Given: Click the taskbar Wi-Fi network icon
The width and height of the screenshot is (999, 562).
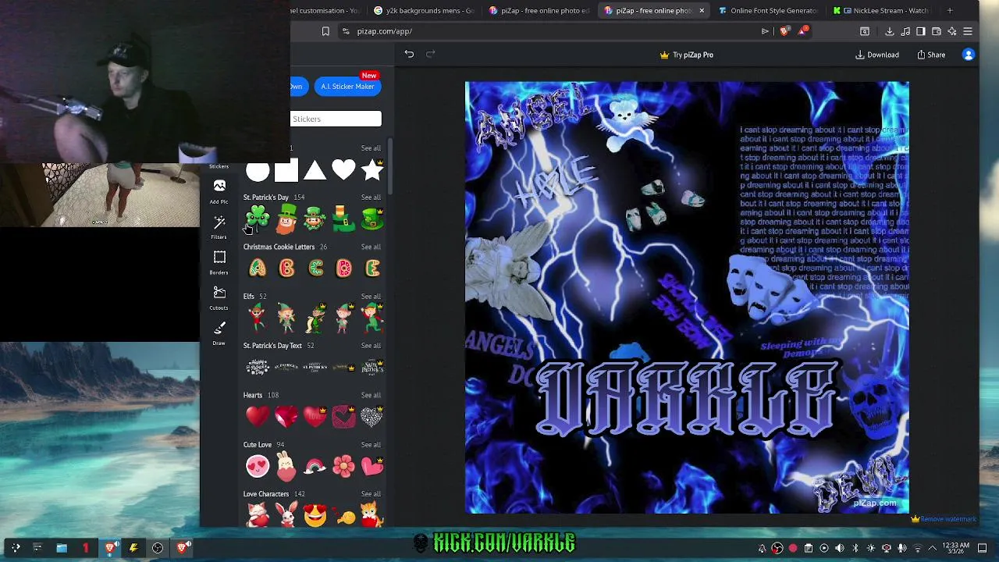Looking at the screenshot, I should (918, 548).
